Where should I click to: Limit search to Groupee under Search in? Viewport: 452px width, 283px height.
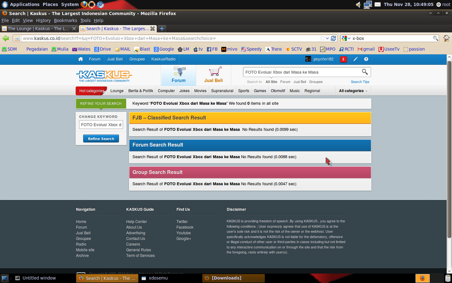(x=316, y=82)
